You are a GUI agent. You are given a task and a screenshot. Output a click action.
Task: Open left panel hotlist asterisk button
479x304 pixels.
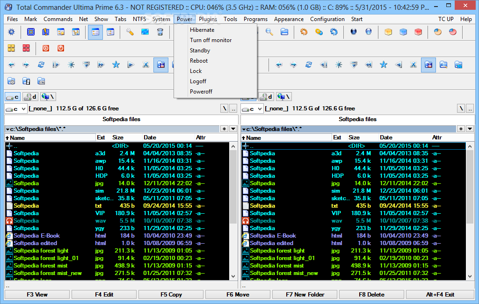coord(225,129)
